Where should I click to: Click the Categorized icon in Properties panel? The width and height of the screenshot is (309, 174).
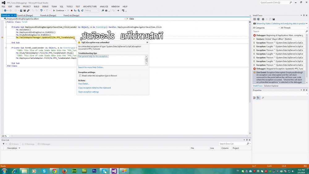[x=254, y=98]
